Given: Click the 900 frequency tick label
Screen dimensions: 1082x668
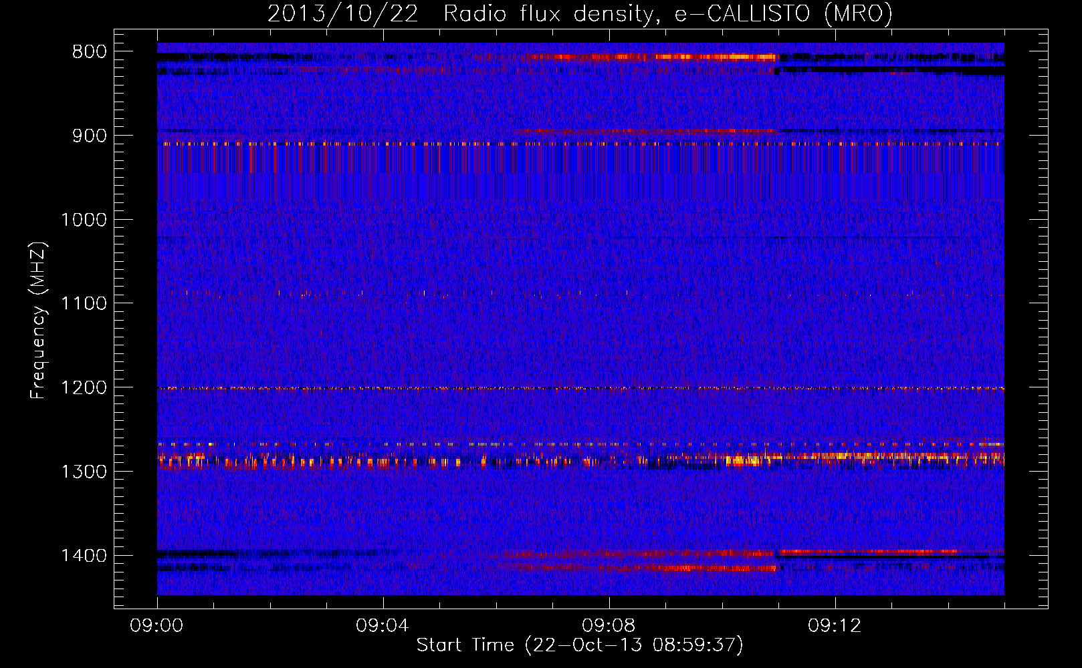Looking at the screenshot, I should [90, 136].
